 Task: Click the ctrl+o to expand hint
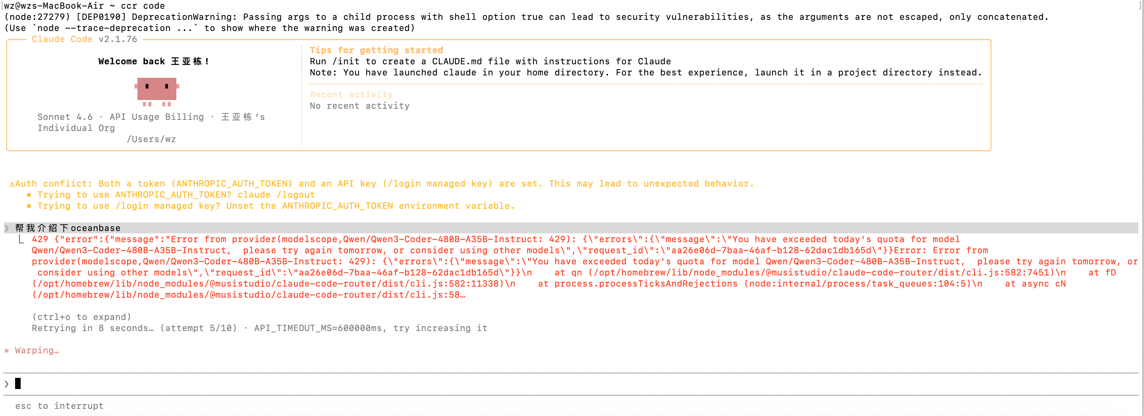(x=82, y=317)
